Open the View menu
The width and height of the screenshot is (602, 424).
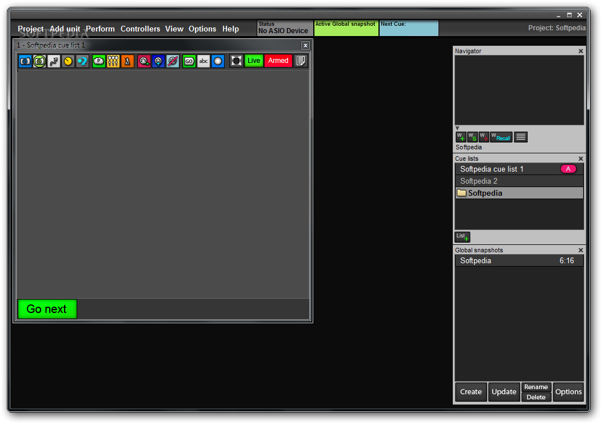pos(174,29)
